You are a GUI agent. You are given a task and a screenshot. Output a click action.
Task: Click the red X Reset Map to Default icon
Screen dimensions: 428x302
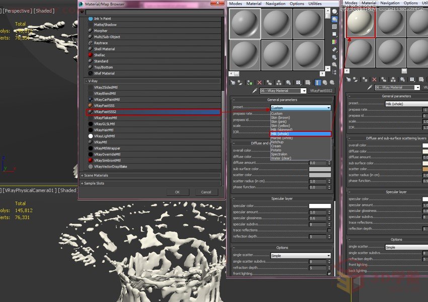259,83
